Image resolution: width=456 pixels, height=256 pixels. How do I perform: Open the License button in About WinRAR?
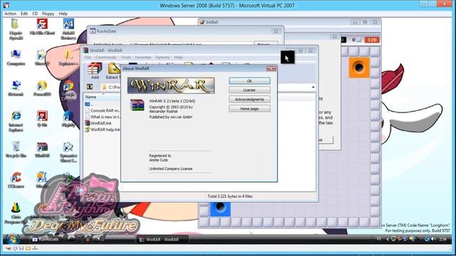point(249,90)
